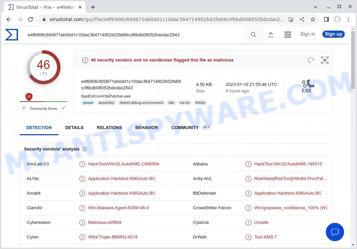Open the DETAILS tab

[x=74, y=128]
